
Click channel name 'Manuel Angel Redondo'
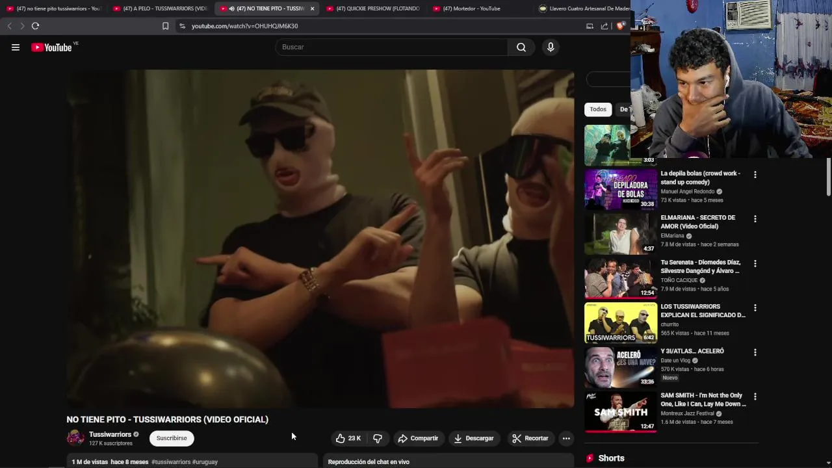click(687, 192)
